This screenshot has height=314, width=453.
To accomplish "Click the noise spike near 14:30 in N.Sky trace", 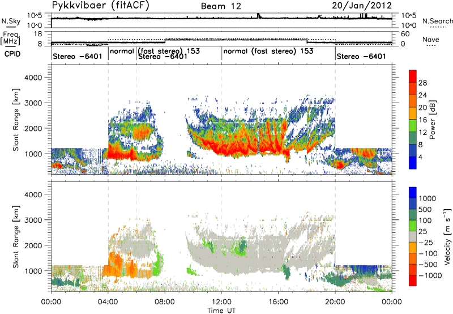I will tap(259, 16).
